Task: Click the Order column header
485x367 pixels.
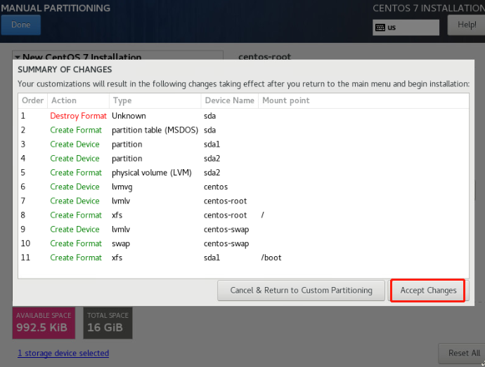Action: [x=33, y=100]
